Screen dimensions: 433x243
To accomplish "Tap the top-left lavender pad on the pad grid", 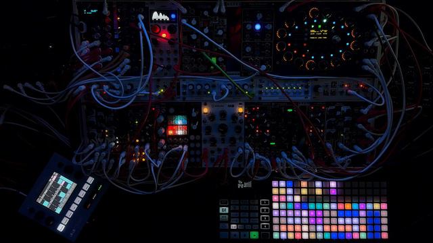I will 275,184.
